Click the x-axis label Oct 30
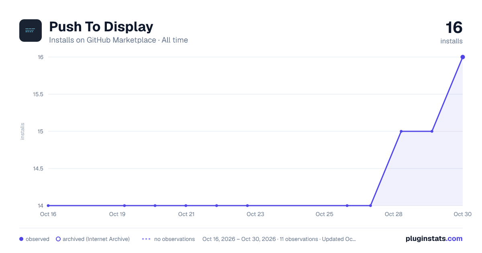 pyautogui.click(x=462, y=214)
